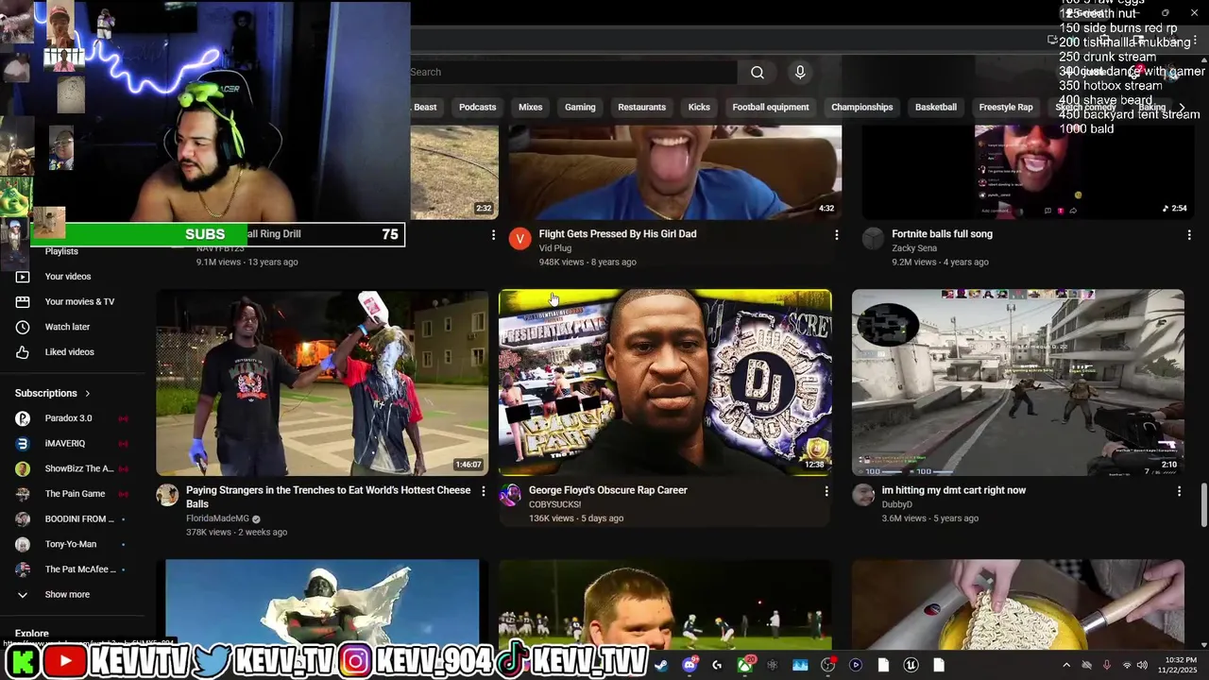1209x680 pixels.
Task: Open DubbyD channel avatar
Action: click(863, 495)
